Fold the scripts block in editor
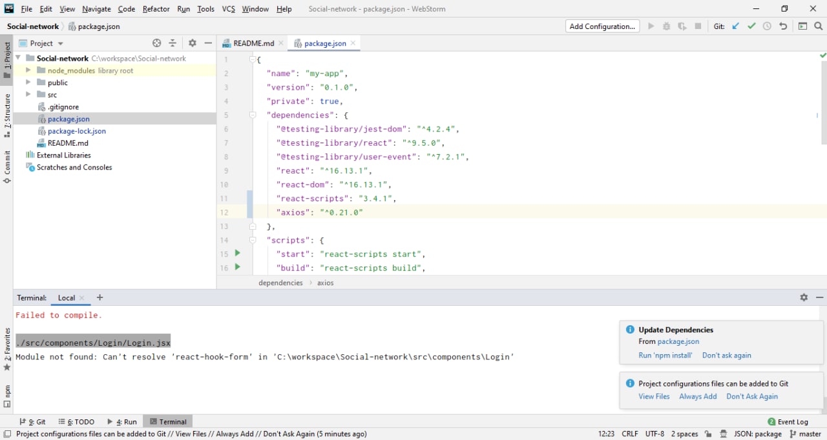 pyautogui.click(x=253, y=240)
